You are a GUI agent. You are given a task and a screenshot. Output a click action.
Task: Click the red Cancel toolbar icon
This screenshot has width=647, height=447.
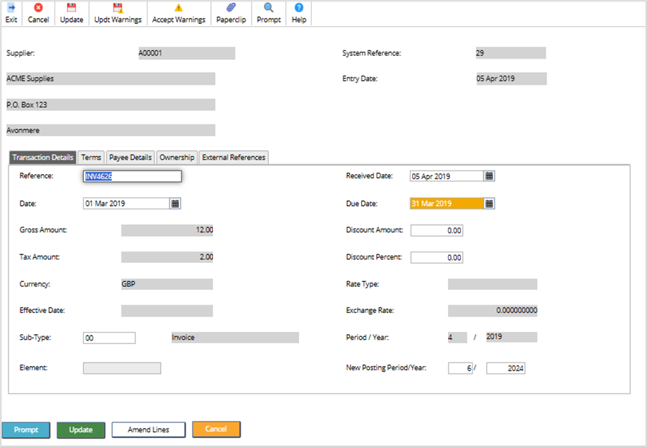(x=38, y=8)
